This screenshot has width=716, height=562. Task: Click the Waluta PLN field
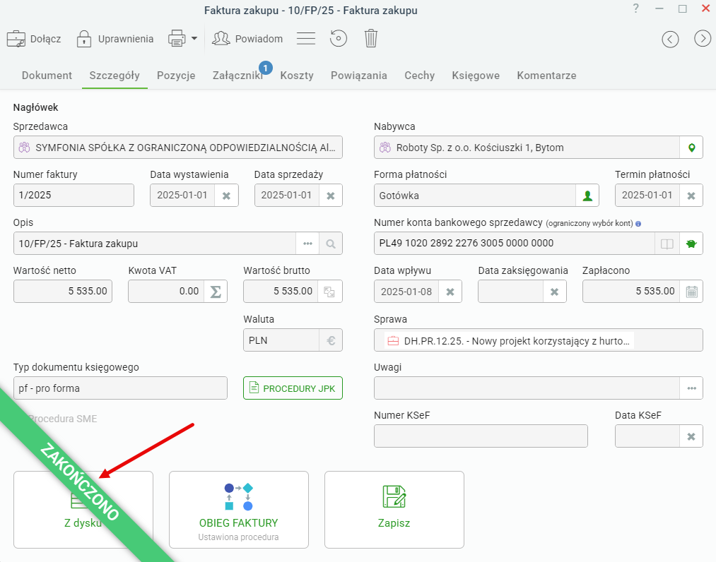(x=281, y=340)
